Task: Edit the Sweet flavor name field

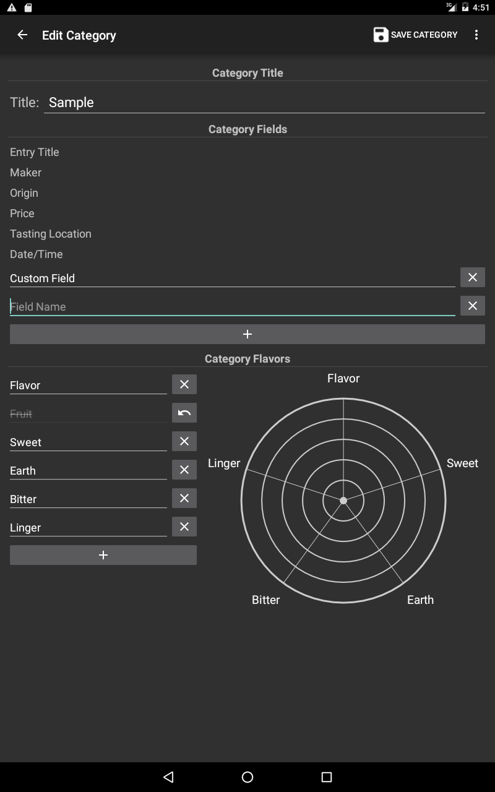Action: point(88,442)
